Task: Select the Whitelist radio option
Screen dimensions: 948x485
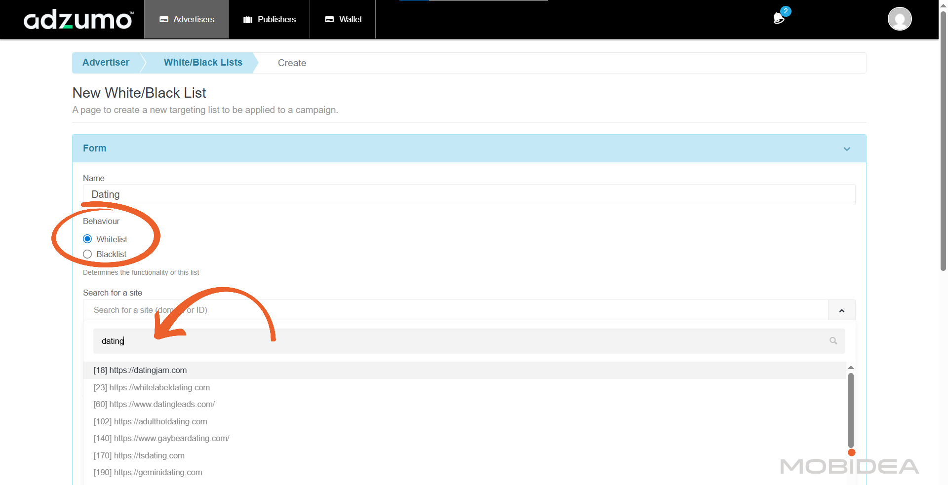Action: tap(88, 239)
